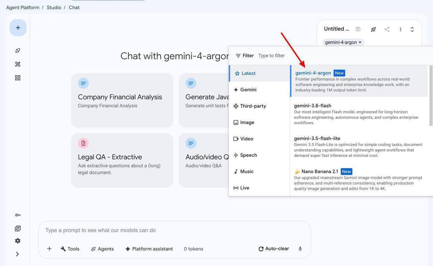
Task: Choose the Nano Banana 2.1 model
Action: click(x=359, y=180)
